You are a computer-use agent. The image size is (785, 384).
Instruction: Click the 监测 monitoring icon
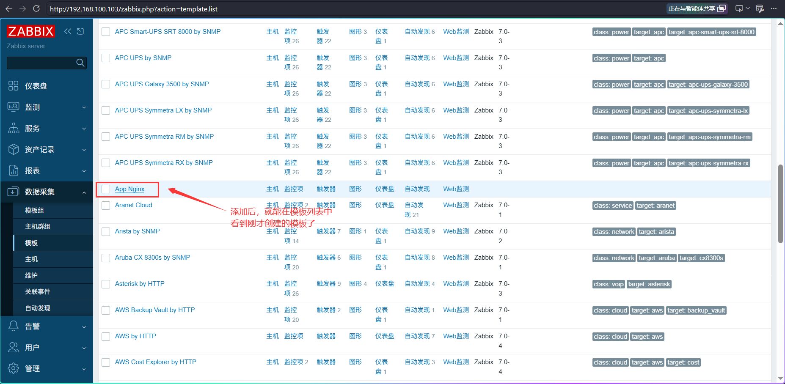[x=14, y=107]
